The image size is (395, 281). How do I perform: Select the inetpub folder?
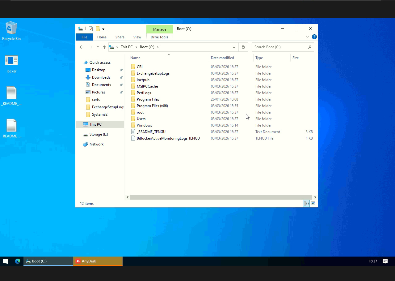tap(143, 80)
